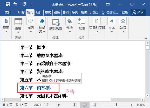
Task: Expand the 页眉和页脚 header and footer dropdown
Action: [98, 32]
